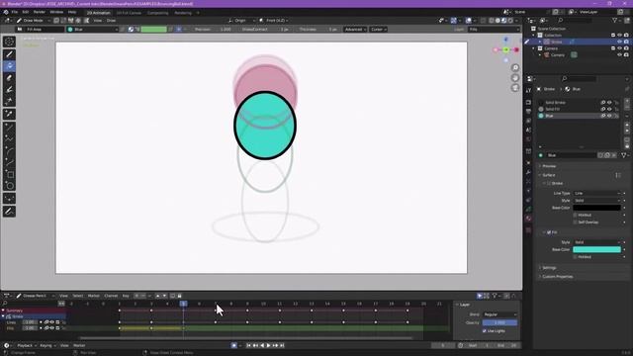Click zoom icon in viewport gizmo
Image resolution: width=633 pixels, height=356 pixels.
515,68
